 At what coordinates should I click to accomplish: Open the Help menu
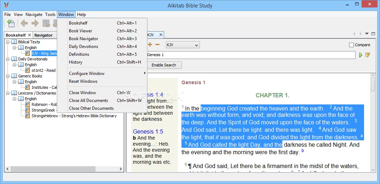(81, 15)
